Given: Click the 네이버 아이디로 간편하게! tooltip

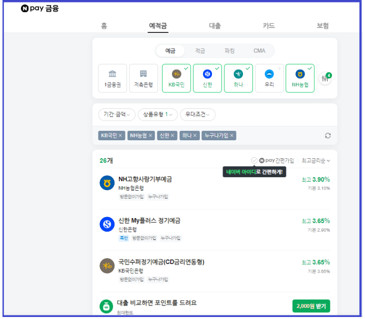Looking at the screenshot, I should coord(254,172).
